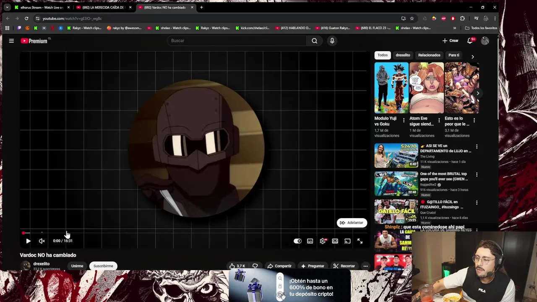Like the video with 3,7 K

(x=237, y=266)
